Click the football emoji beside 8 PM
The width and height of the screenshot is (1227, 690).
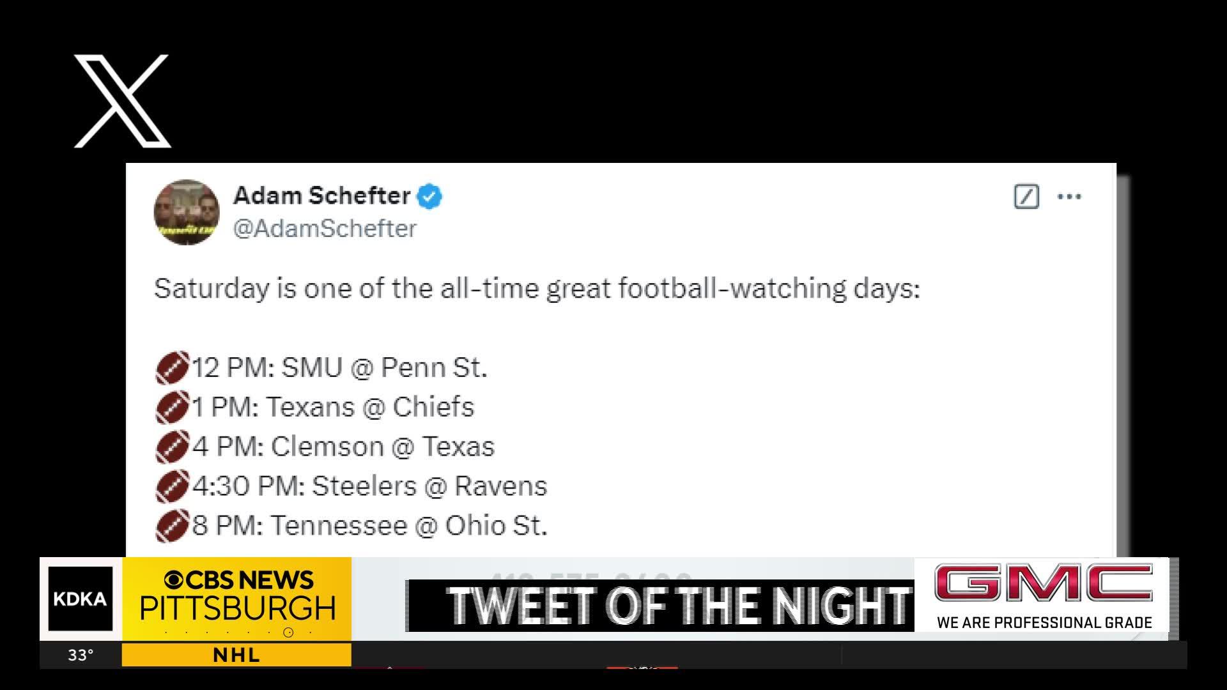[x=173, y=526]
